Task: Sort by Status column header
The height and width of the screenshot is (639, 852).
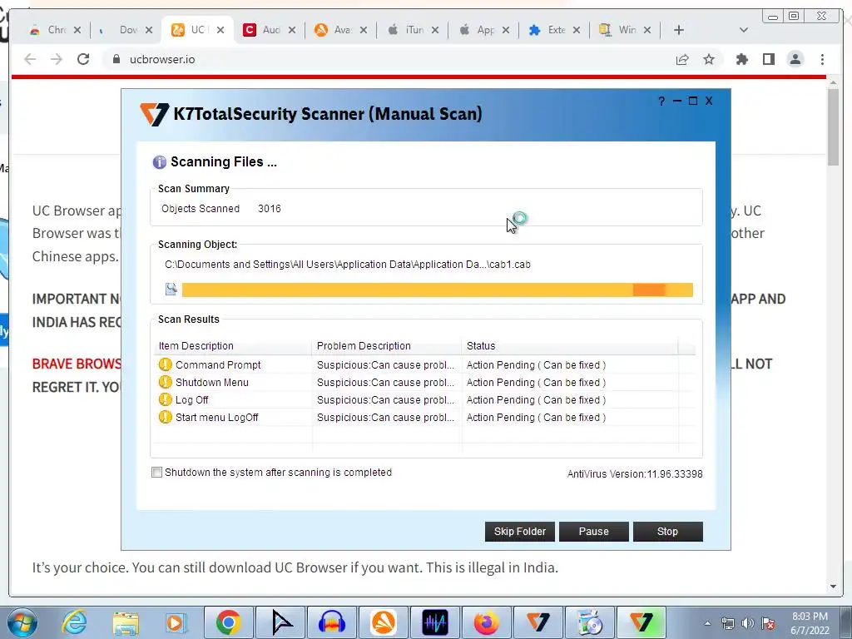Action: (x=570, y=346)
